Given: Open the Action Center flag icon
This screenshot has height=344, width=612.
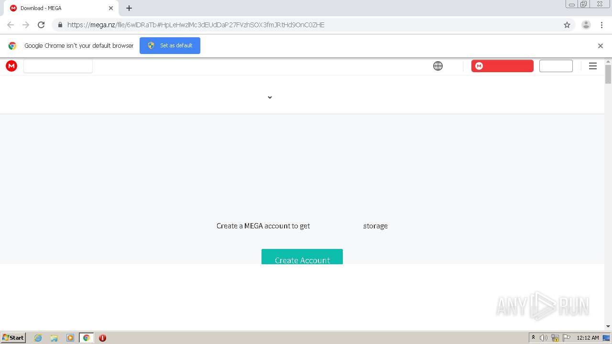Looking at the screenshot, I should point(567,338).
